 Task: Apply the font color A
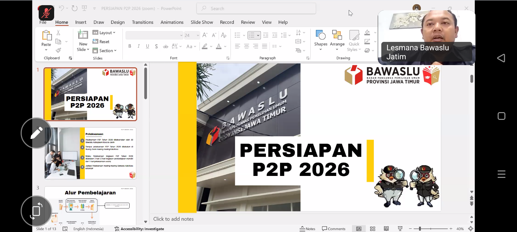(x=219, y=46)
